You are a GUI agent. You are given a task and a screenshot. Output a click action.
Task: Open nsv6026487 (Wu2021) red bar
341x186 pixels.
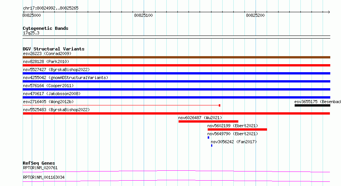208,121
